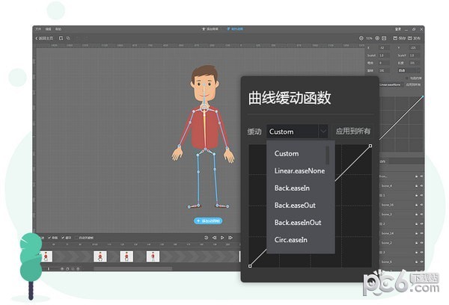This screenshot has width=449, height=305.
Task: Open the 缓动 Custom dropdown
Action: (x=297, y=132)
